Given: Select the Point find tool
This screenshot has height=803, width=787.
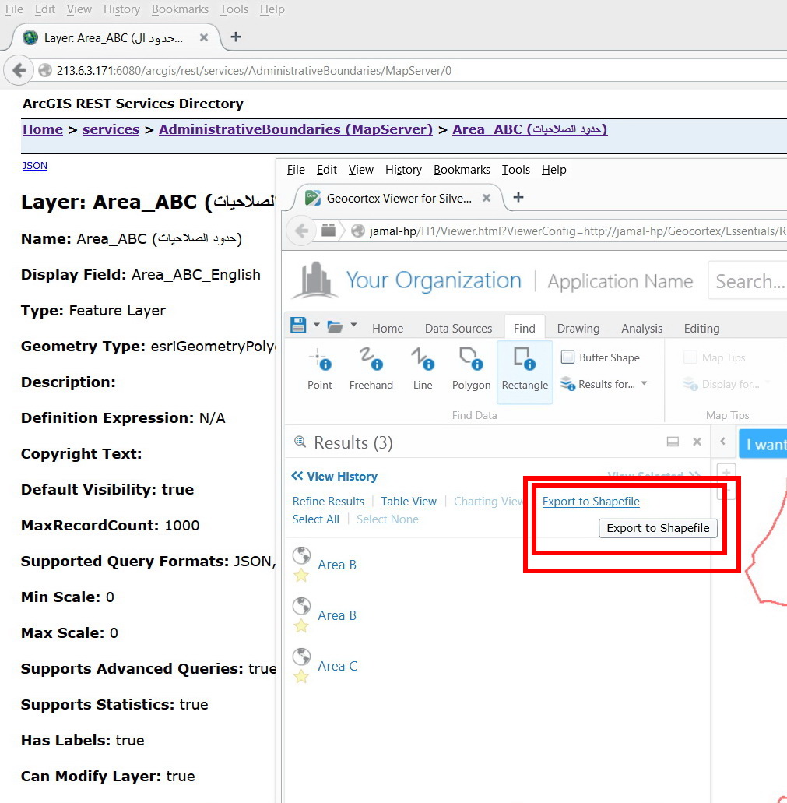Looking at the screenshot, I should pos(320,369).
